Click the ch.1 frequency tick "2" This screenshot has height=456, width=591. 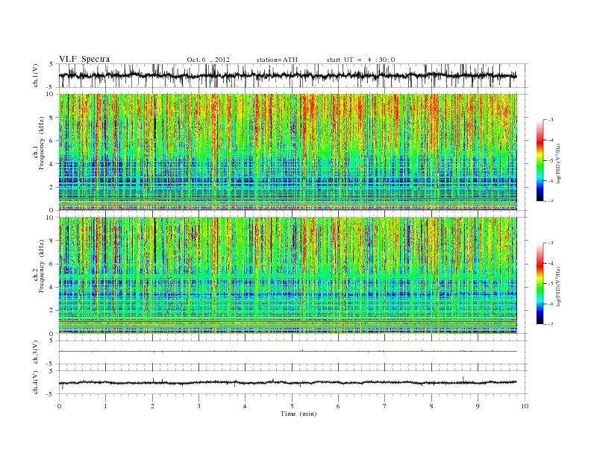pos(51,187)
